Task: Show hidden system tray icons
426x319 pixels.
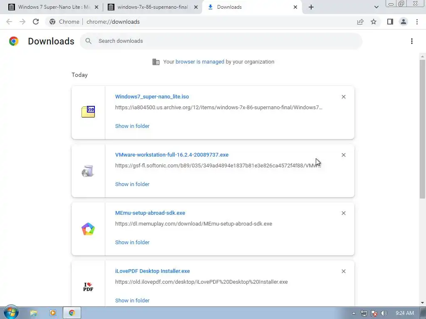Action: coord(354,313)
